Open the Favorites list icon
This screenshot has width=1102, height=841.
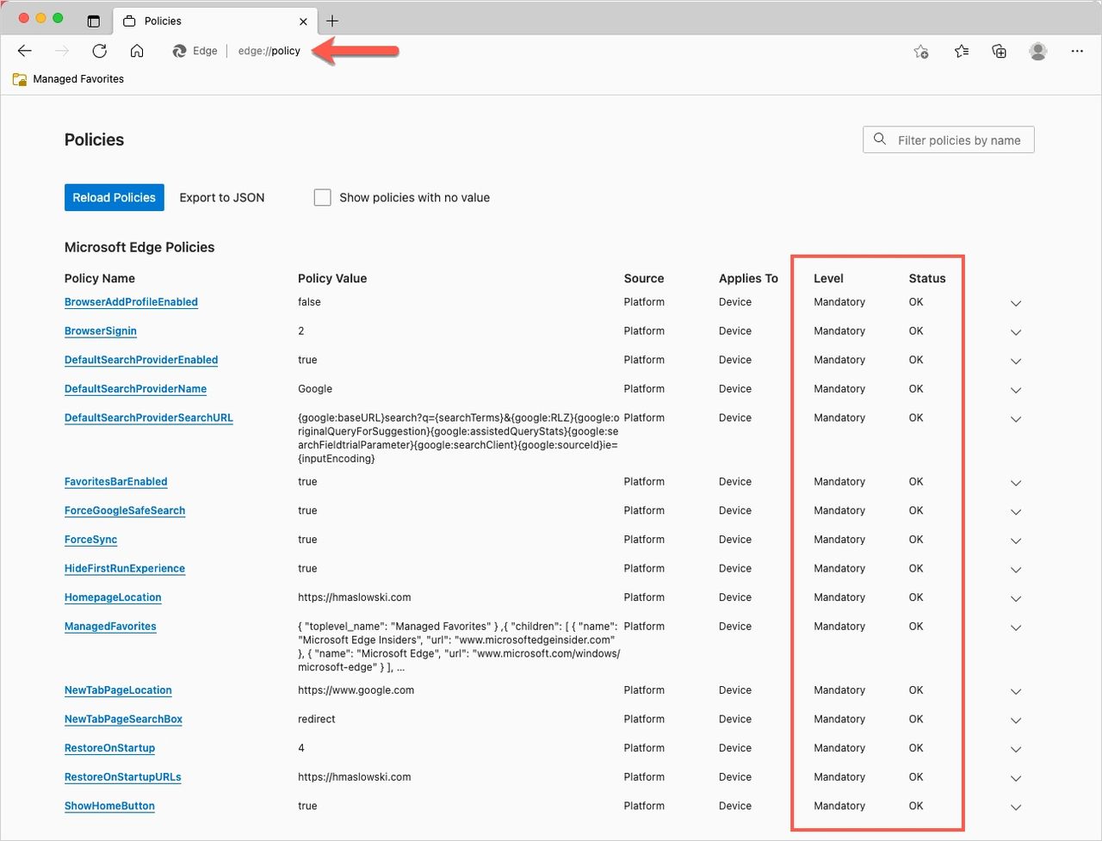(x=962, y=52)
